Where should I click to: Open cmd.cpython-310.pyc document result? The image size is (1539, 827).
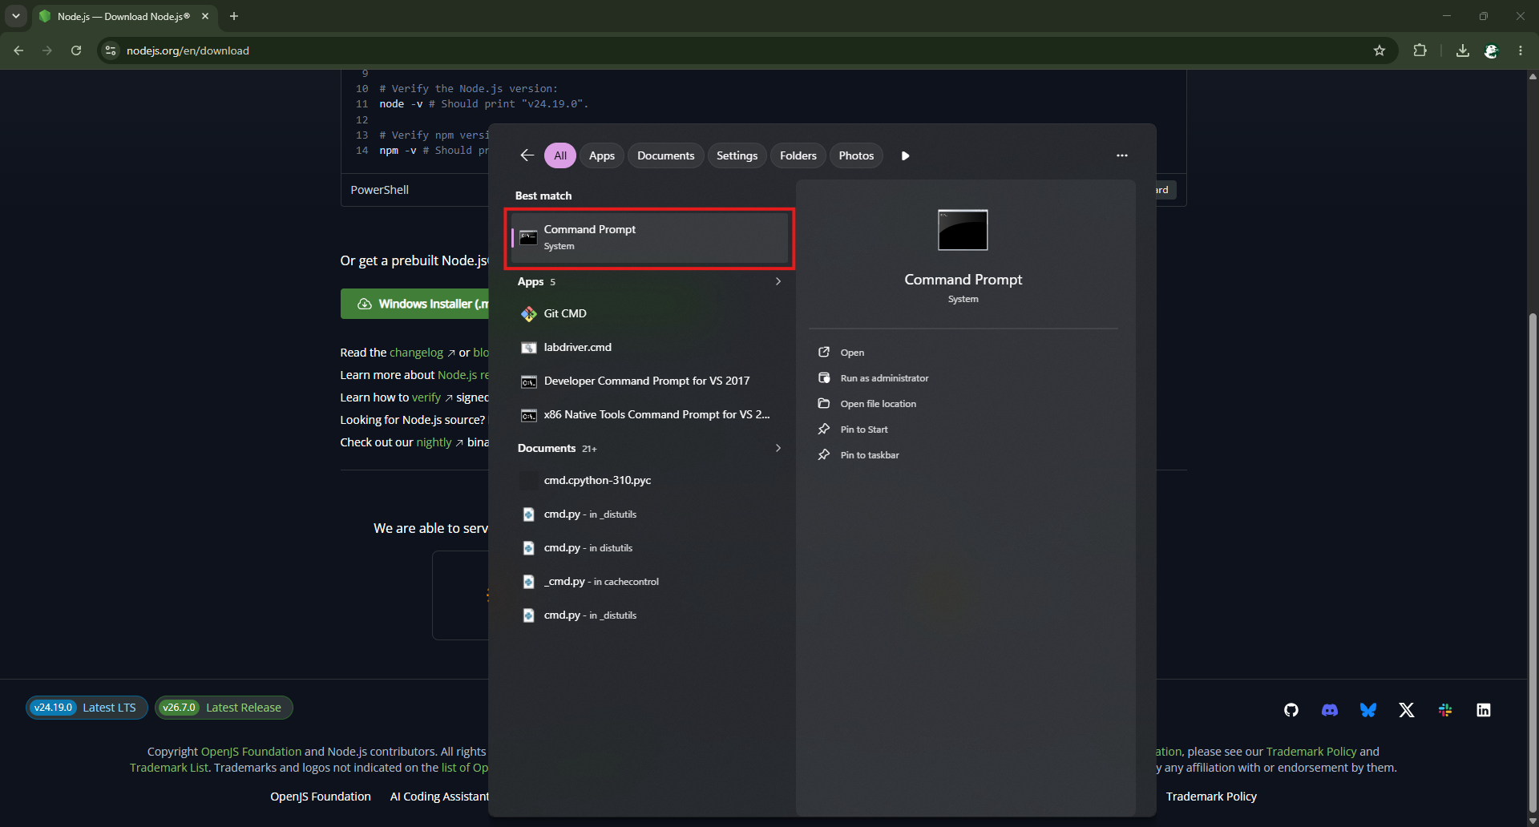click(649, 480)
